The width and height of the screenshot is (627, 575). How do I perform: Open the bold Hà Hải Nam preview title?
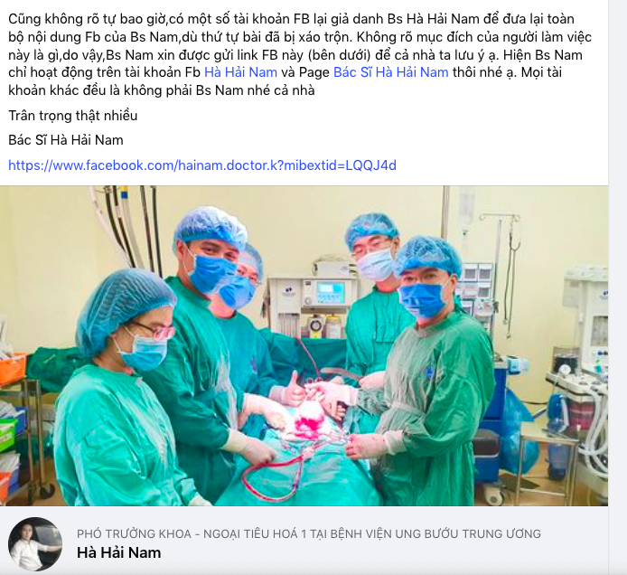118,552
